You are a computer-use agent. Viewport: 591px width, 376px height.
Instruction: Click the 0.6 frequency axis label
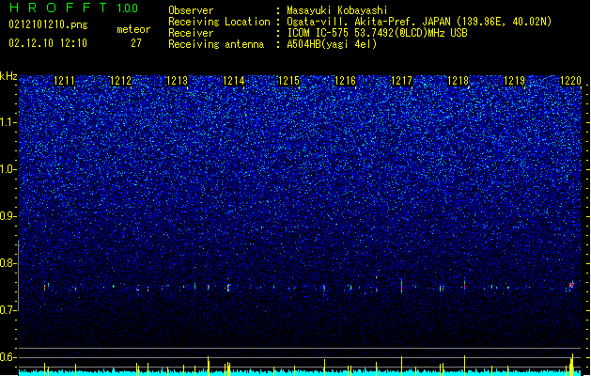tap(8, 357)
